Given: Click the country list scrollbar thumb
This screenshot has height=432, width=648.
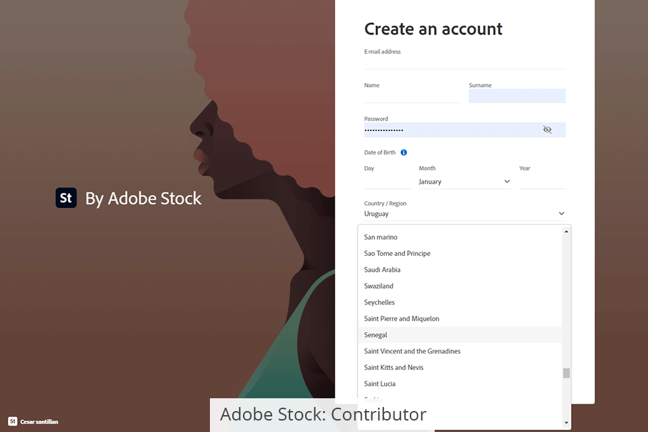Looking at the screenshot, I should coord(566,373).
